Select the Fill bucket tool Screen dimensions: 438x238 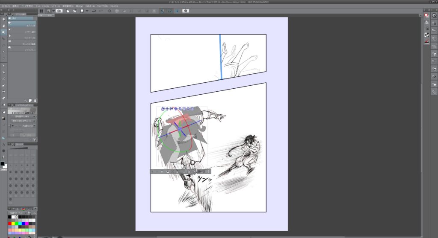pyautogui.click(x=3, y=112)
